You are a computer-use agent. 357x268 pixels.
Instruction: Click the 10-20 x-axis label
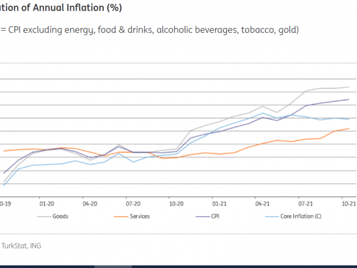coord(176,204)
